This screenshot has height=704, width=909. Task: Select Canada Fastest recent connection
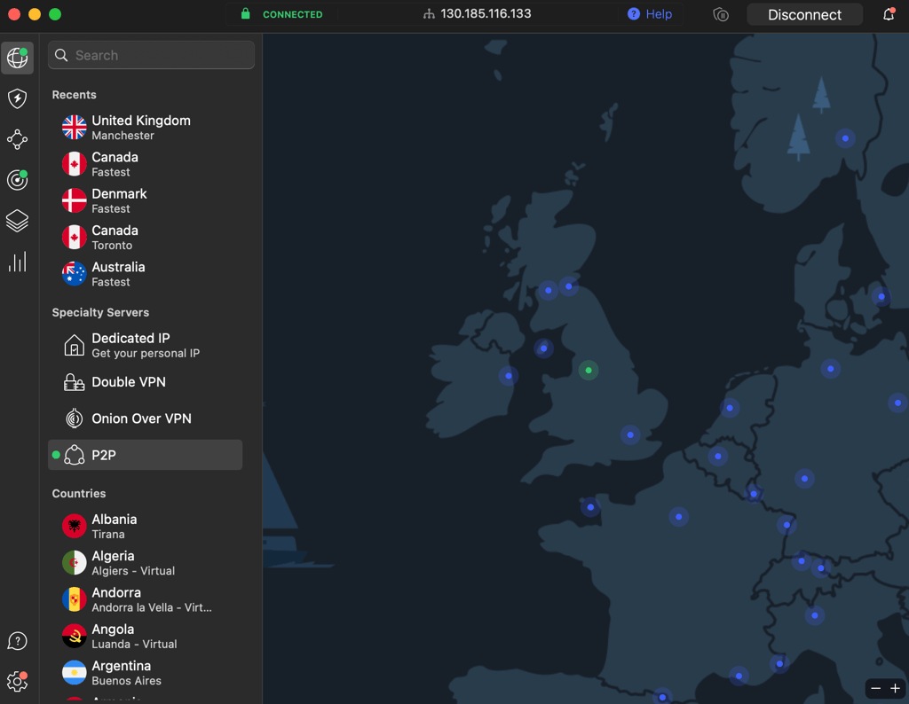pyautogui.click(x=145, y=164)
